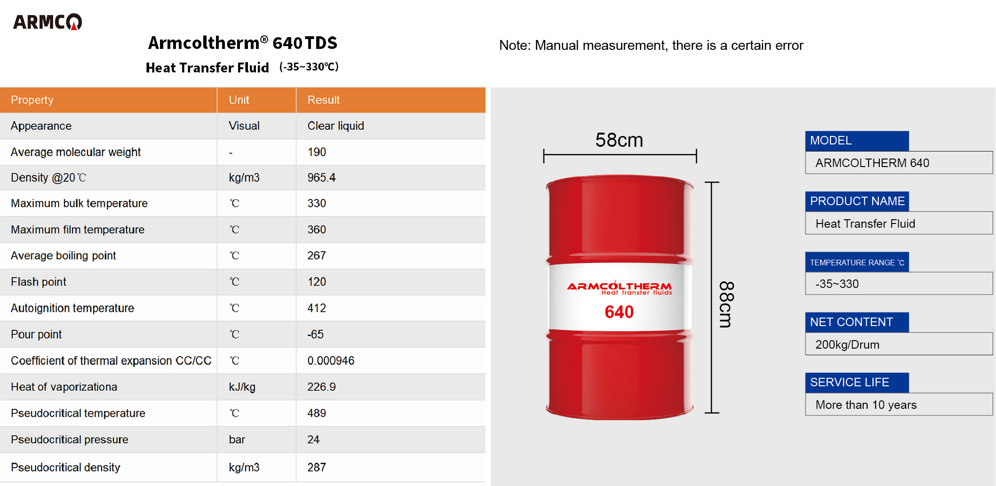Click the MODEL blue heading
996x486 pixels.
(x=857, y=141)
